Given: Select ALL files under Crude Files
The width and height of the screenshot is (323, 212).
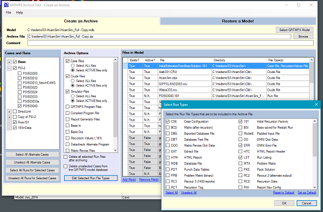Looking at the screenshot, I should pyautogui.click(x=73, y=81).
